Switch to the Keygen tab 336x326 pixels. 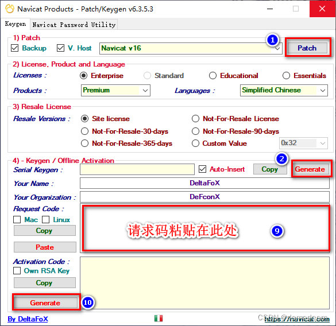tap(16, 24)
